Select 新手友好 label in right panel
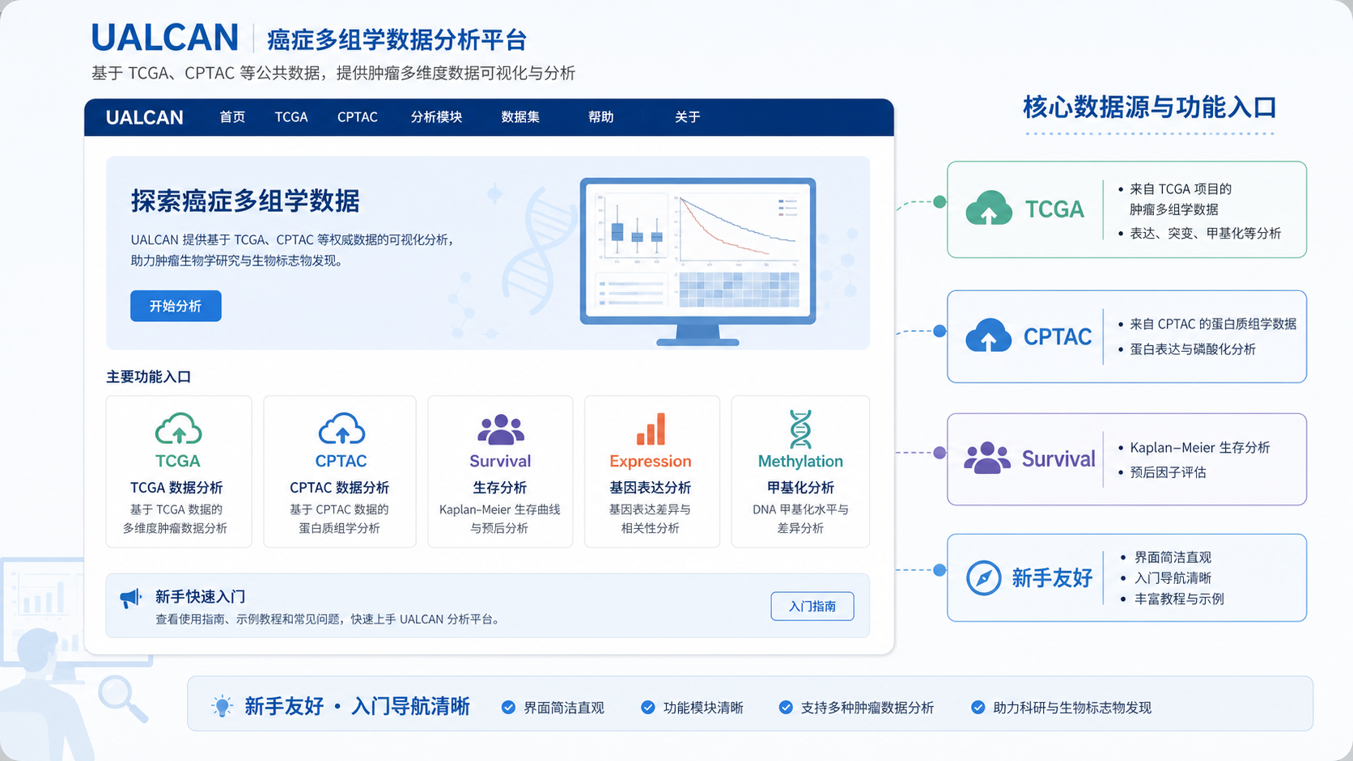 (x=1052, y=578)
